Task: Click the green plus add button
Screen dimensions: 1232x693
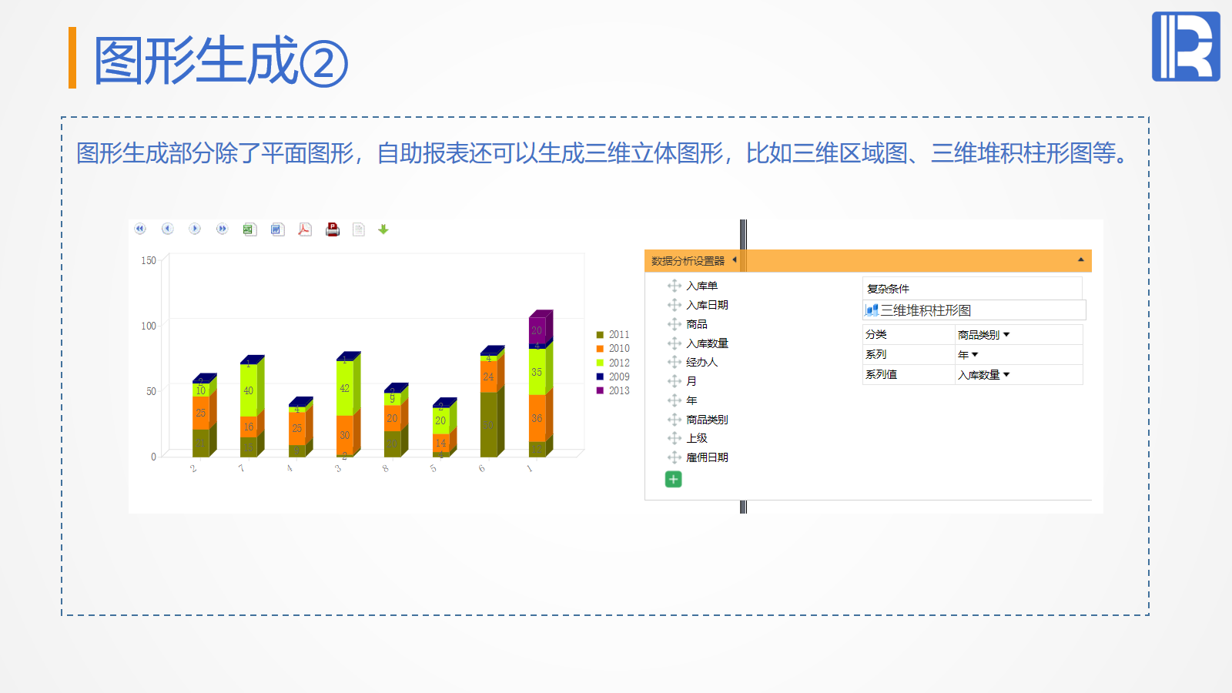Action: [673, 480]
